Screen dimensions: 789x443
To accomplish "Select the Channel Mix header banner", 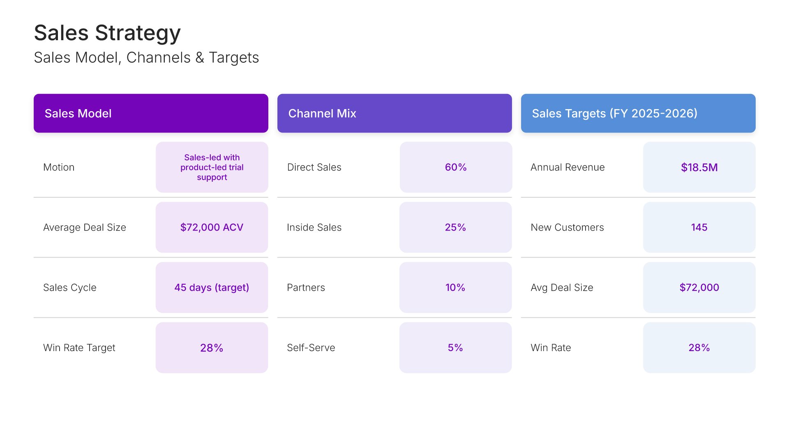I will click(394, 113).
